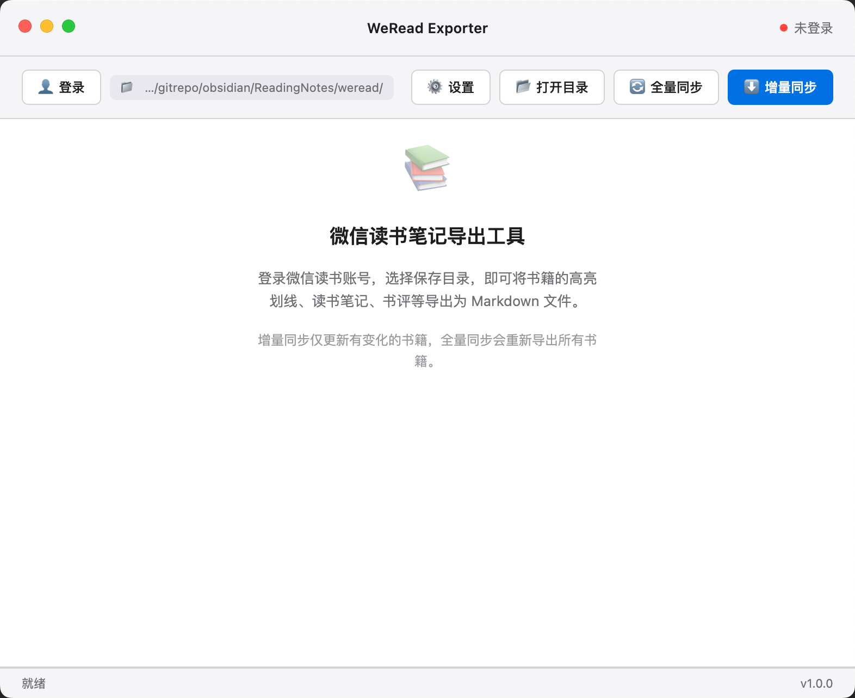Click the v1.0.0 version label

point(816,683)
